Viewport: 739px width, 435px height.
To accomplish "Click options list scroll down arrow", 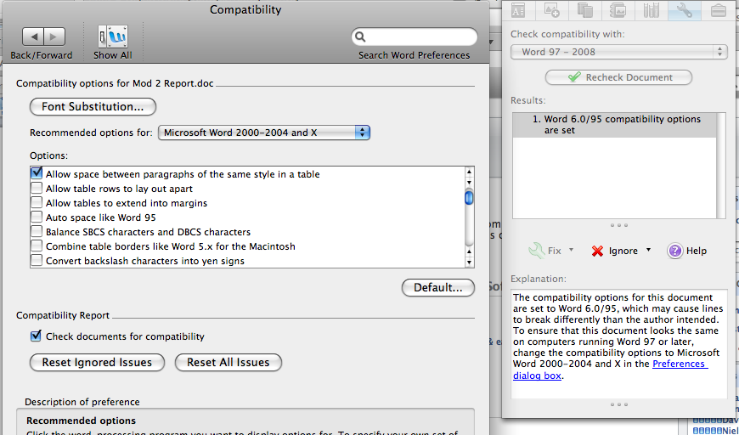I will tap(469, 263).
